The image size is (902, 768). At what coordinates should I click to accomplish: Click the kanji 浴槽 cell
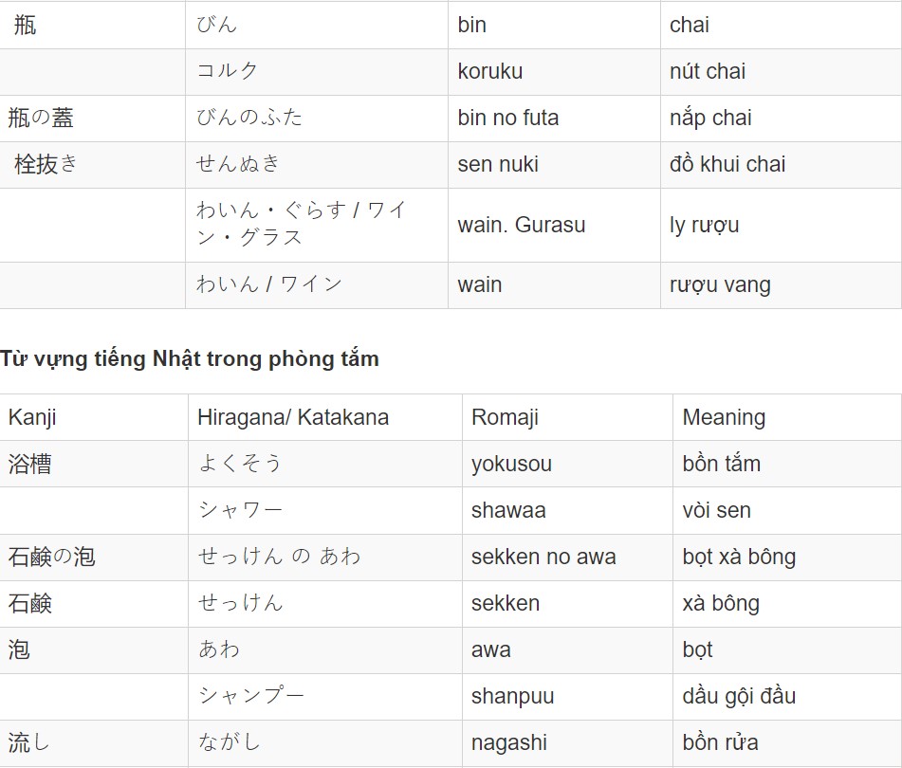coord(94,465)
